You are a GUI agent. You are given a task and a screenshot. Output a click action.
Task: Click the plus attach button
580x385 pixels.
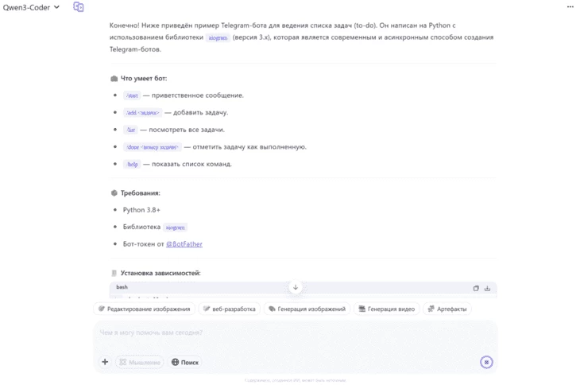(105, 362)
